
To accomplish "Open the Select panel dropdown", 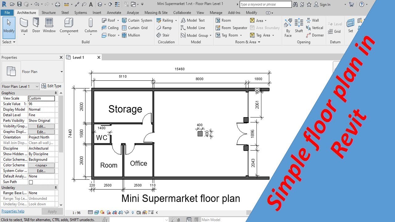I will [9, 42].
